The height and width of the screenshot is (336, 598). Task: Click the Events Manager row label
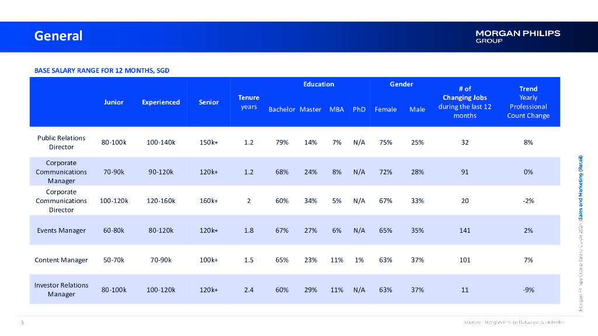[x=61, y=230]
